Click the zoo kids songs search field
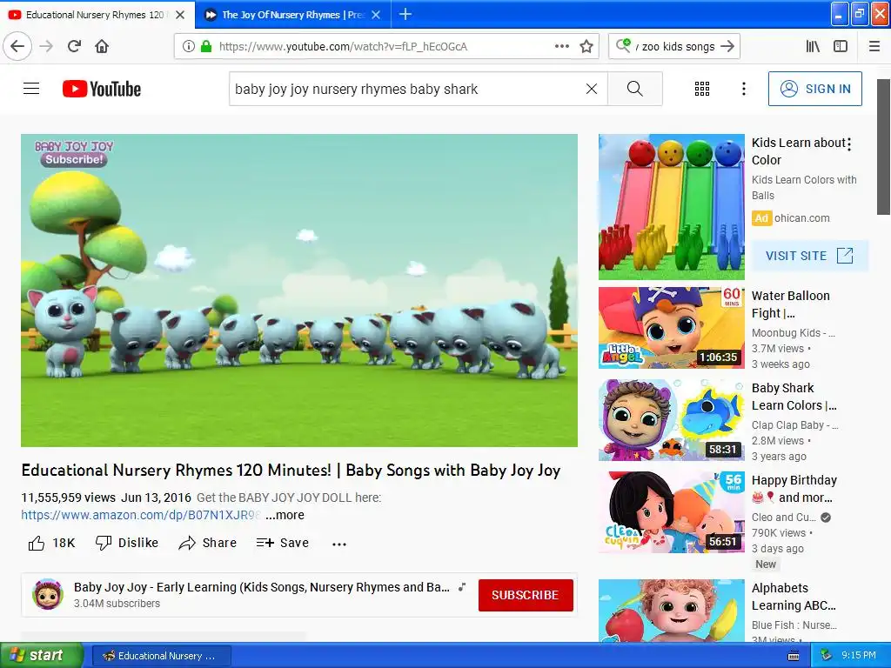This screenshot has width=891, height=668. click(675, 47)
